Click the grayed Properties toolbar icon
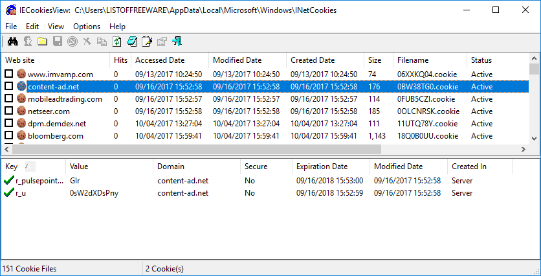This screenshot has height=276, width=541. point(162,42)
